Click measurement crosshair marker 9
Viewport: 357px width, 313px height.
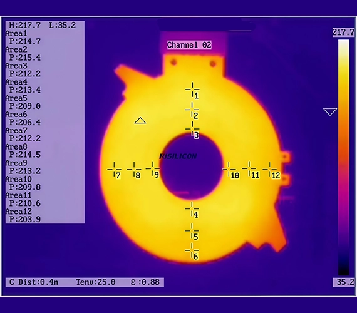point(153,168)
